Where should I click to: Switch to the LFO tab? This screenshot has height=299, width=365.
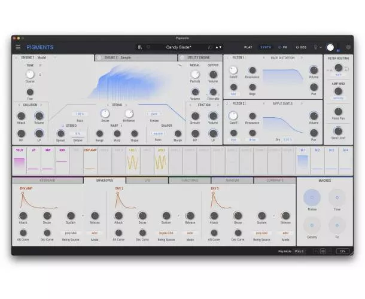[x=147, y=180]
